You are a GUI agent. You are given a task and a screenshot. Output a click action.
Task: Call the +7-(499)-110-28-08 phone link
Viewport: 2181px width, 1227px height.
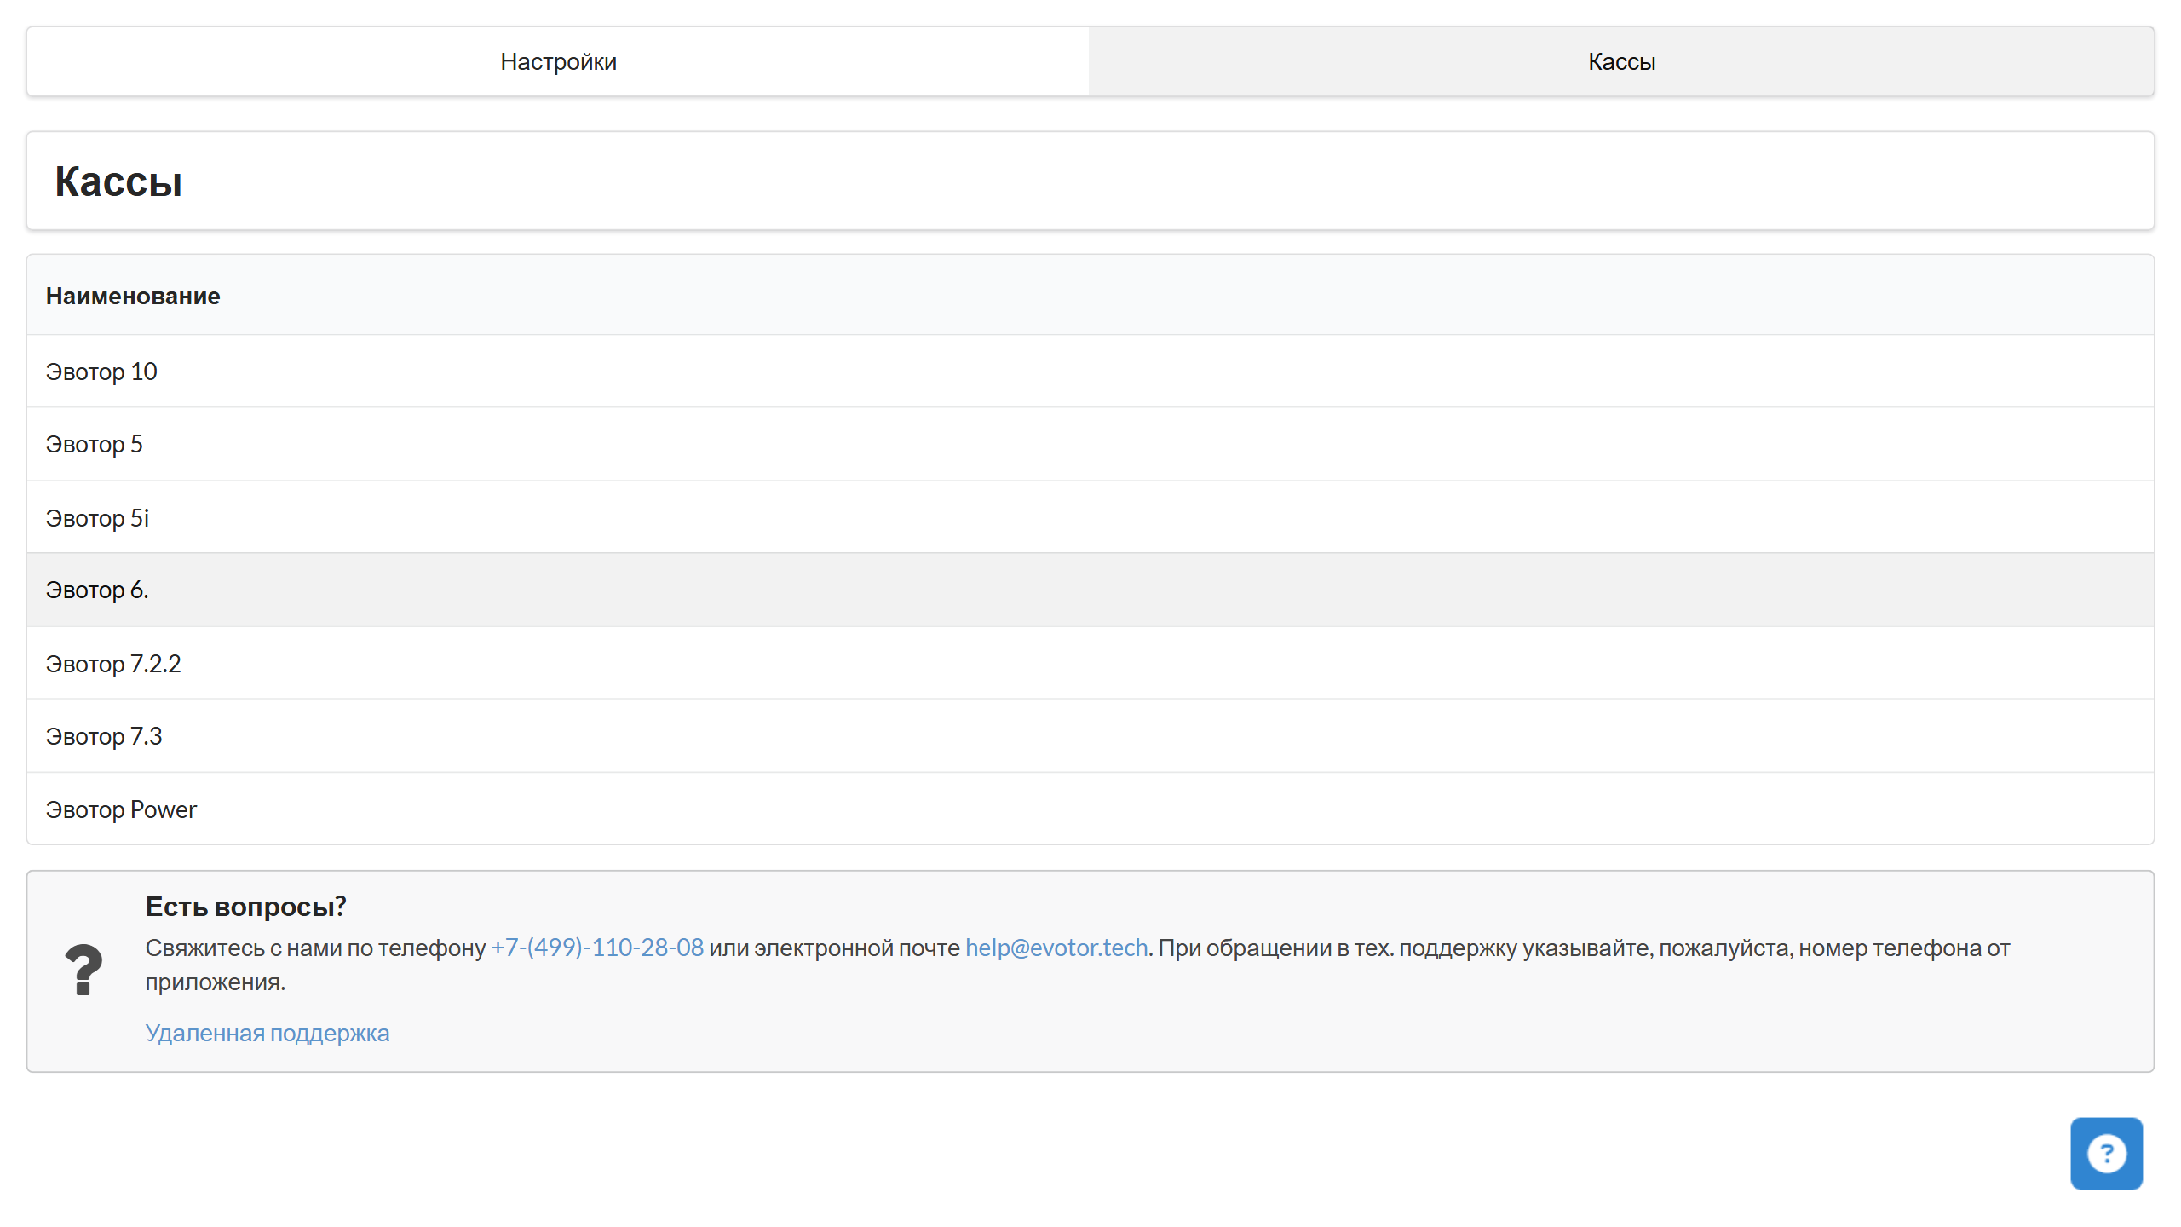(x=597, y=948)
